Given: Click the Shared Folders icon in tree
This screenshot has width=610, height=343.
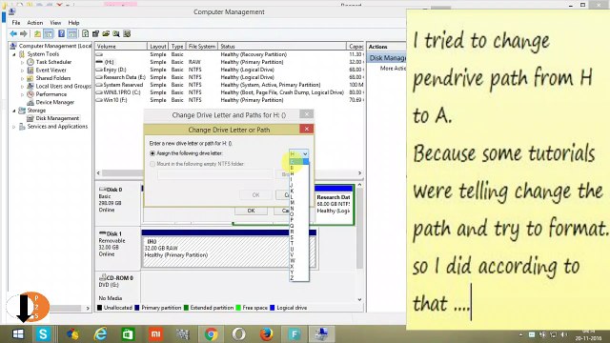Looking at the screenshot, I should coord(30,78).
